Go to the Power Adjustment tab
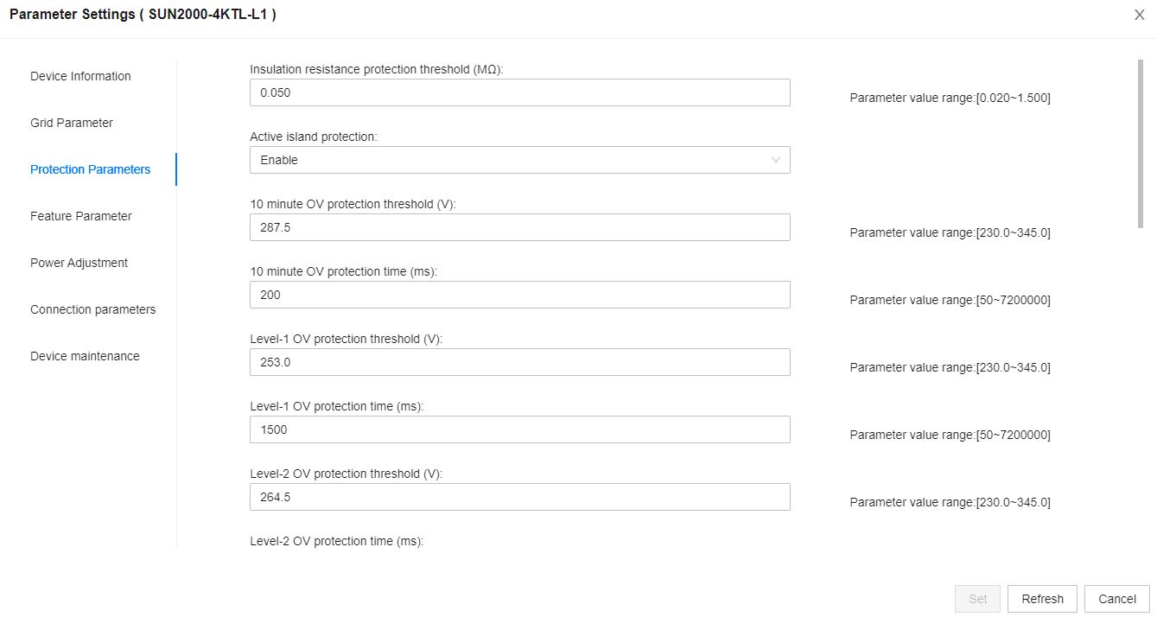Screen dimensions: 1157x617 pyautogui.click(x=79, y=263)
